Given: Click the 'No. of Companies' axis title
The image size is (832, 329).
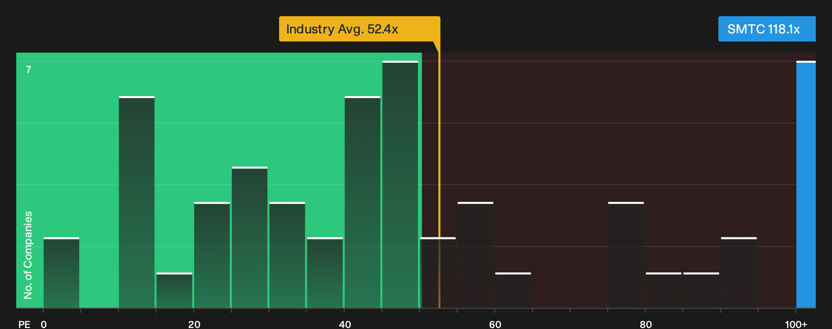Looking at the screenshot, I should [28, 255].
